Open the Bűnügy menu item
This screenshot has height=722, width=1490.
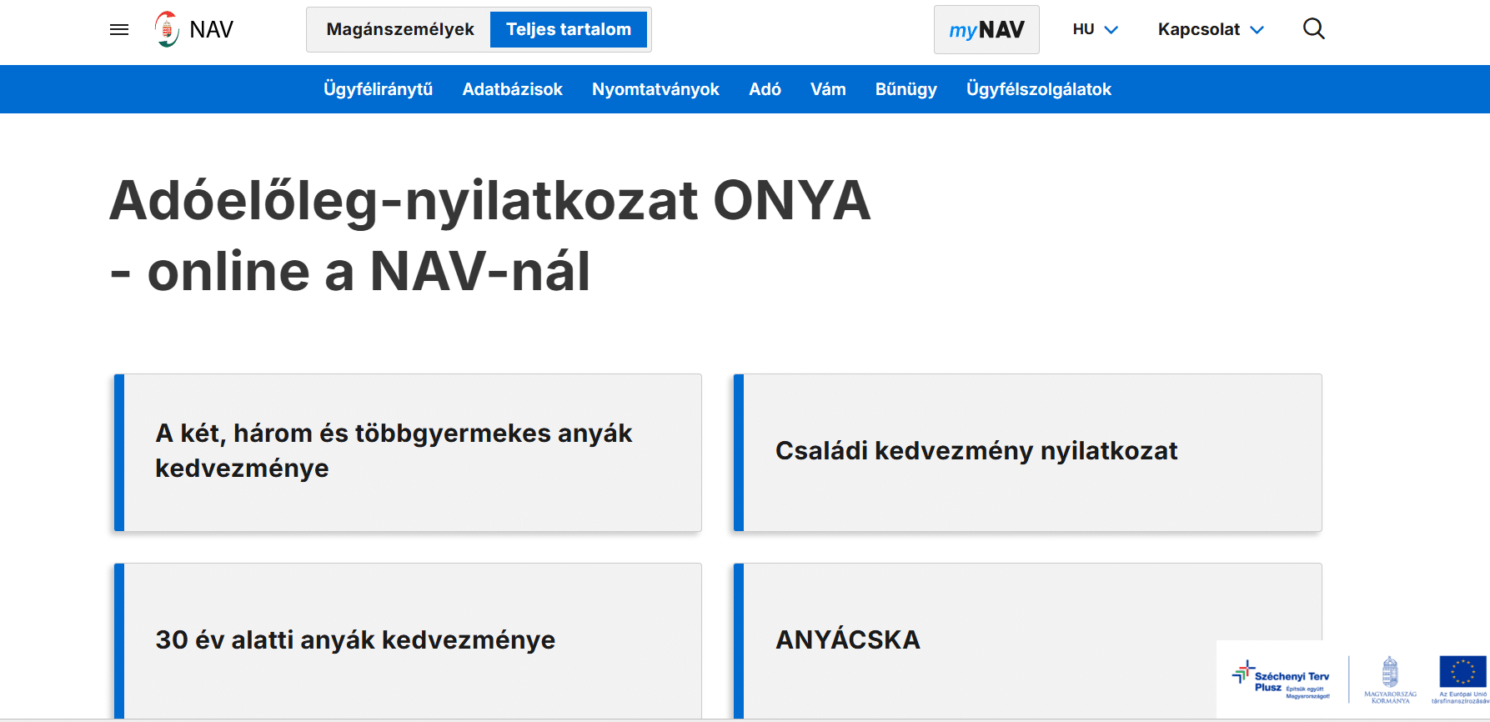(x=906, y=89)
